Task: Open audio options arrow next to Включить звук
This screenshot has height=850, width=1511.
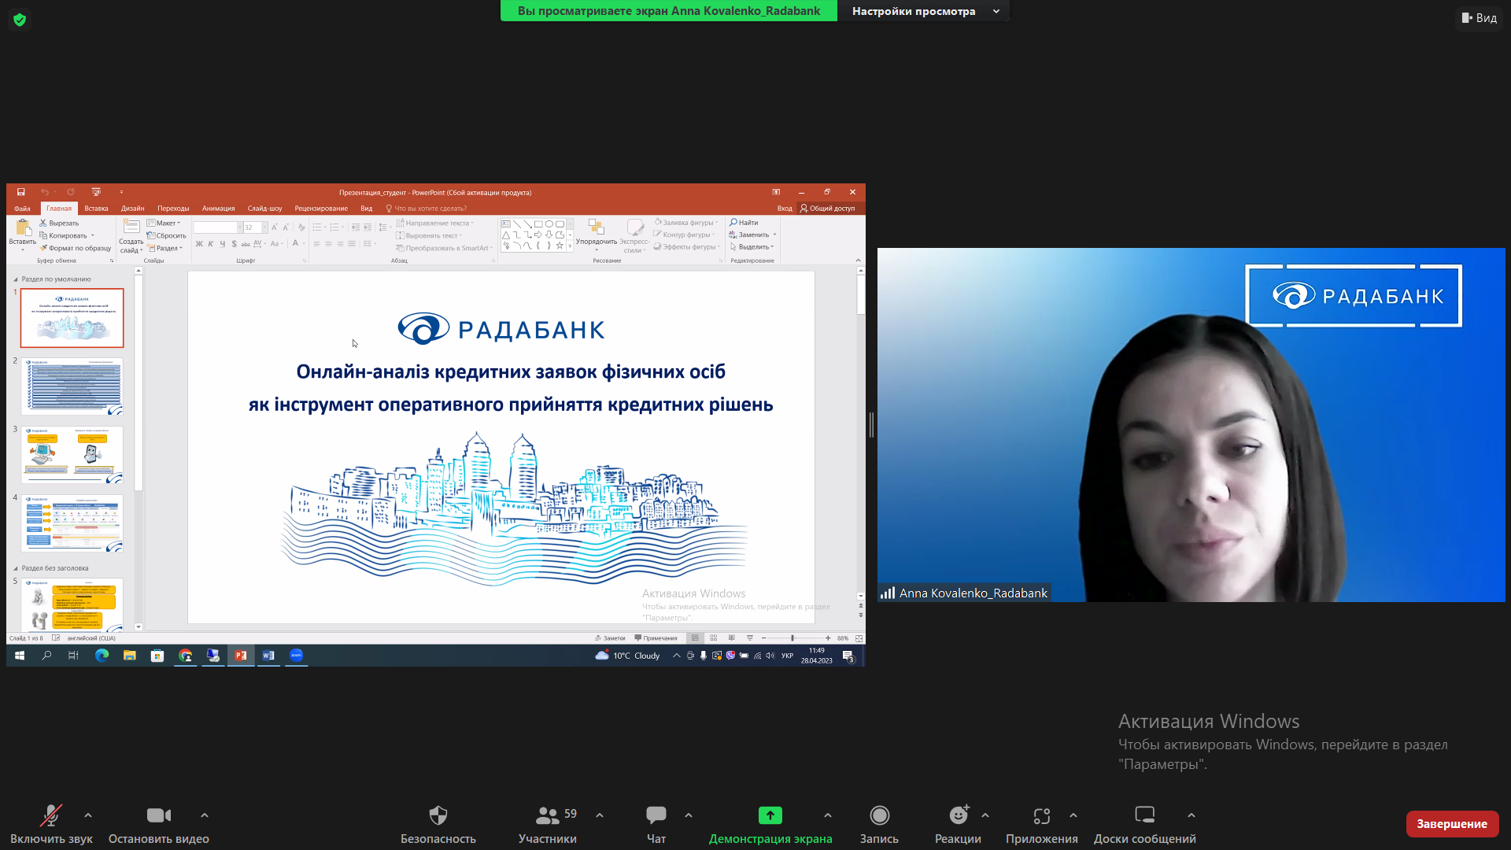Action: tap(88, 815)
